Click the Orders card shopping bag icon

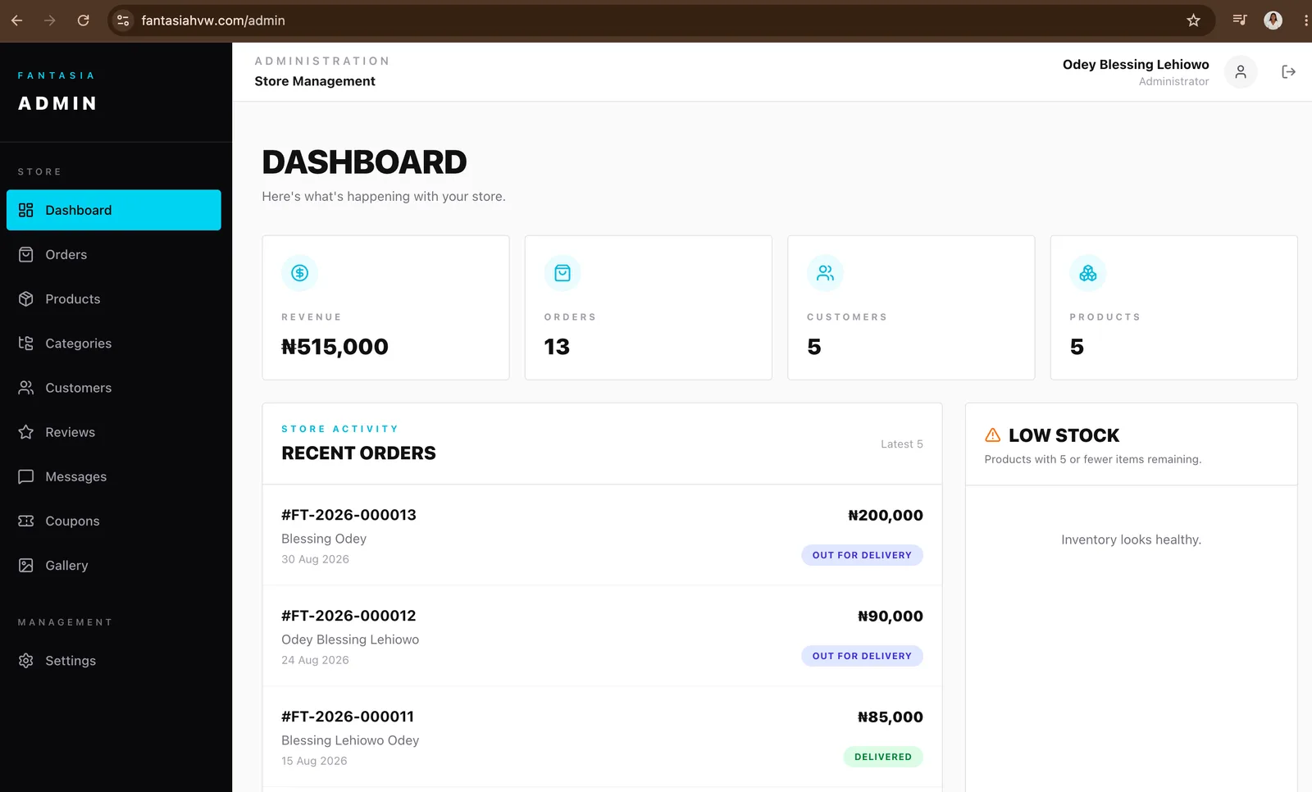click(x=563, y=273)
